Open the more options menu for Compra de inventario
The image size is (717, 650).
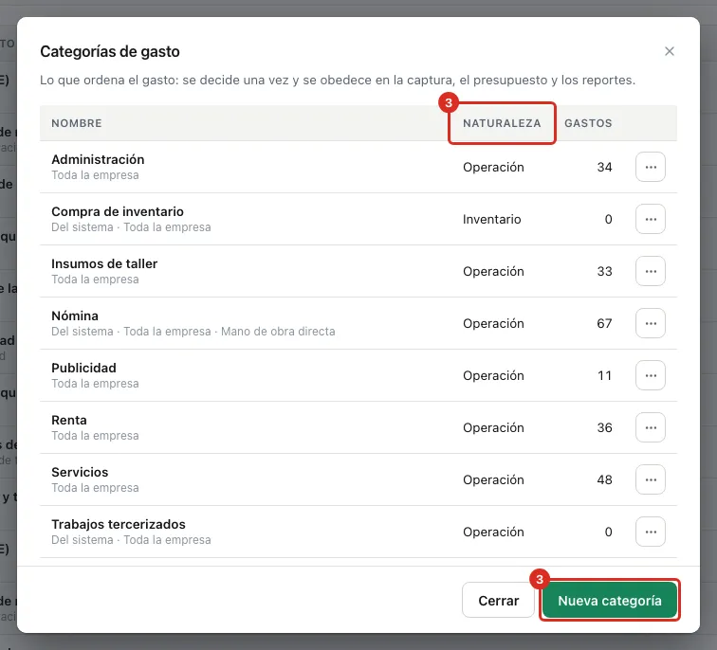tap(651, 219)
